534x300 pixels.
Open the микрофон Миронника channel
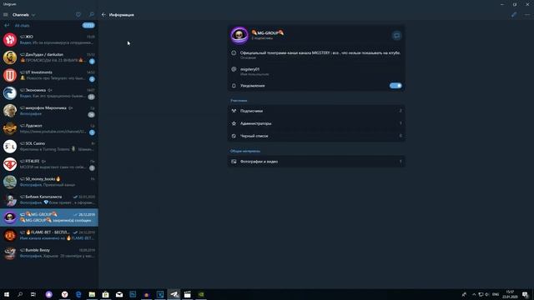(49, 111)
